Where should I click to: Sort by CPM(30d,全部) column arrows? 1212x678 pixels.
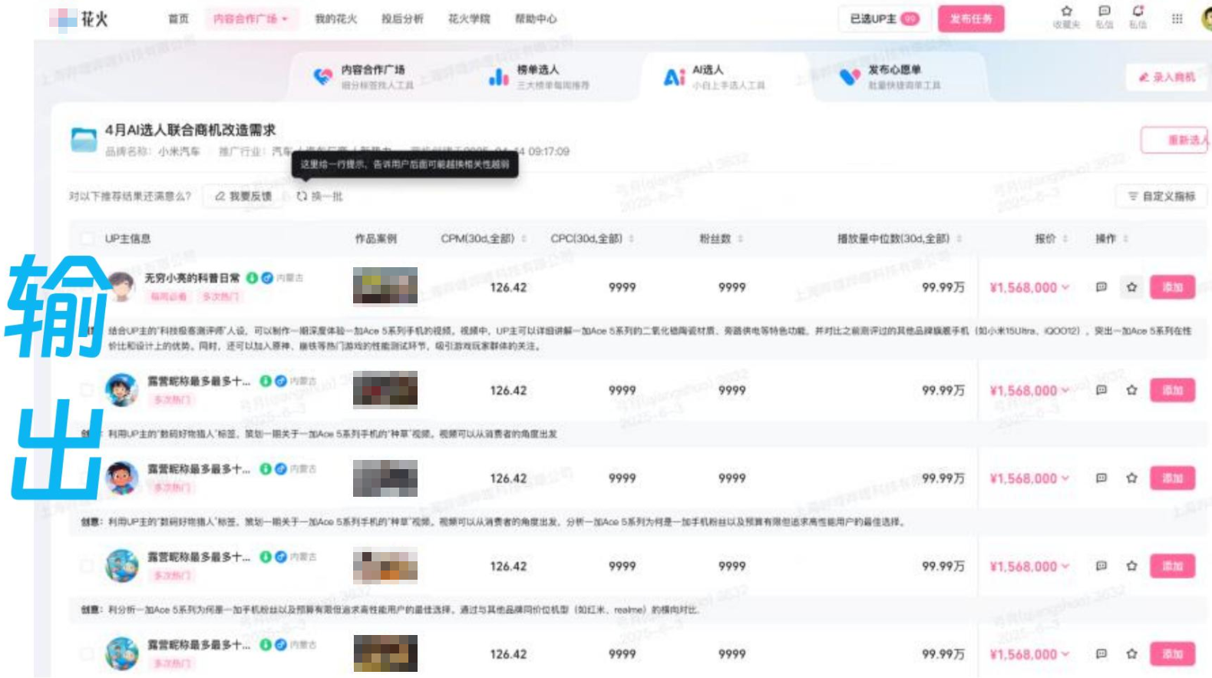(524, 239)
